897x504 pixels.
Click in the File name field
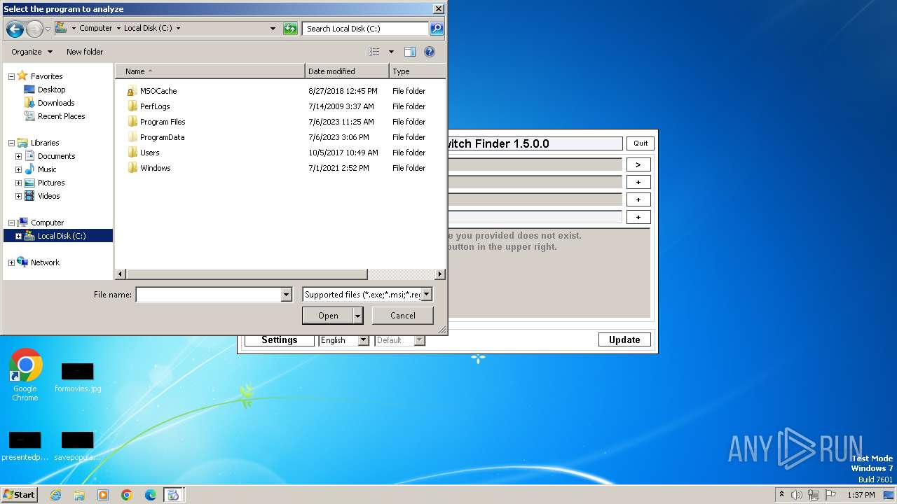208,295
